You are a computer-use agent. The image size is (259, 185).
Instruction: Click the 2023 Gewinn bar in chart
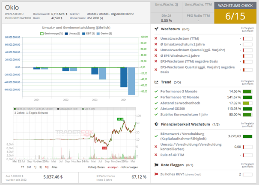coord(103,73)
